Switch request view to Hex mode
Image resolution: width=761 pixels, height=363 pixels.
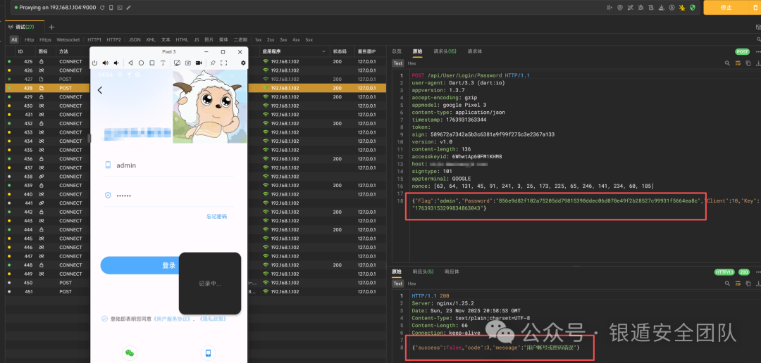pyautogui.click(x=412, y=63)
